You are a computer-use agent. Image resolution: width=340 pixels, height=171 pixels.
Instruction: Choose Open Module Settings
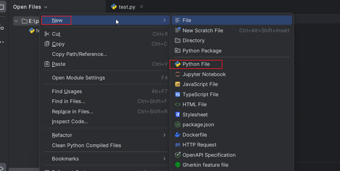point(78,78)
